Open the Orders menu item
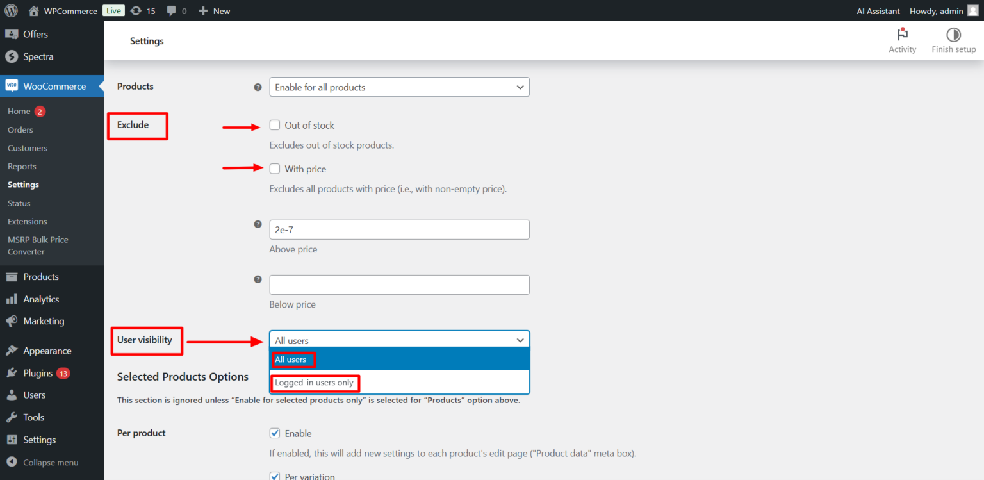984x480 pixels. click(20, 129)
